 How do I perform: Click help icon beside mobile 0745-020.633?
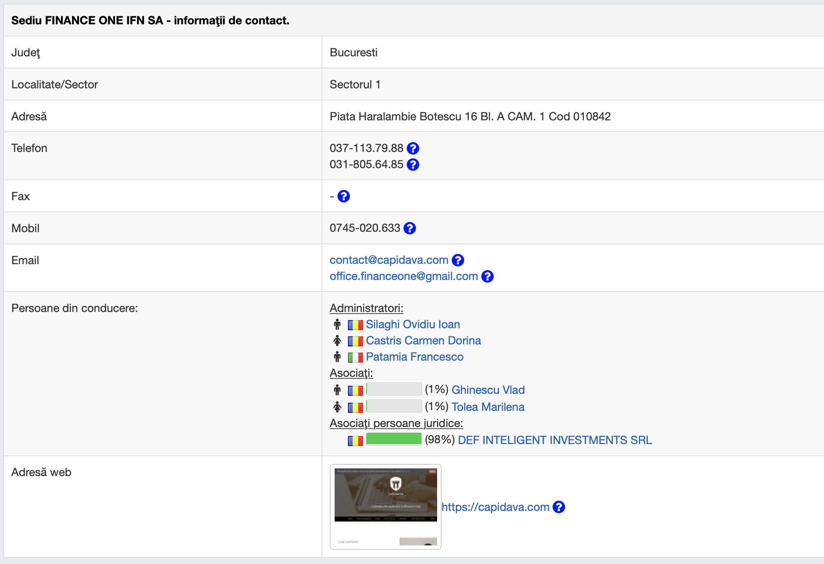[410, 228]
